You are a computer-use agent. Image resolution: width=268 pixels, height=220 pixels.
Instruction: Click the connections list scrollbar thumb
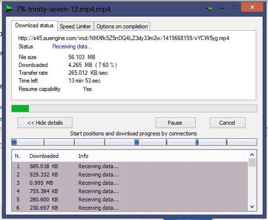point(252,163)
